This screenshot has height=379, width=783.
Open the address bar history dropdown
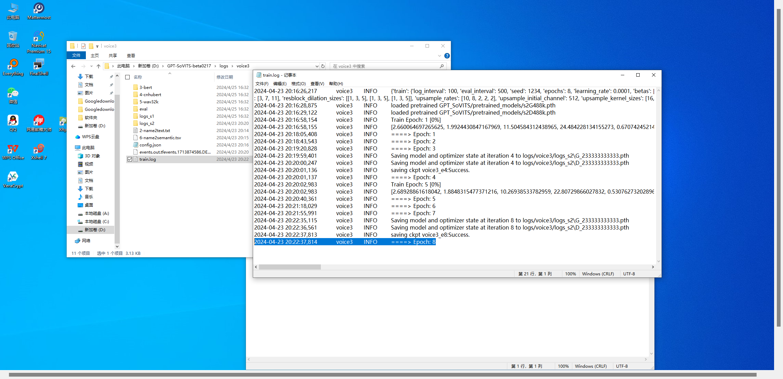coord(317,66)
